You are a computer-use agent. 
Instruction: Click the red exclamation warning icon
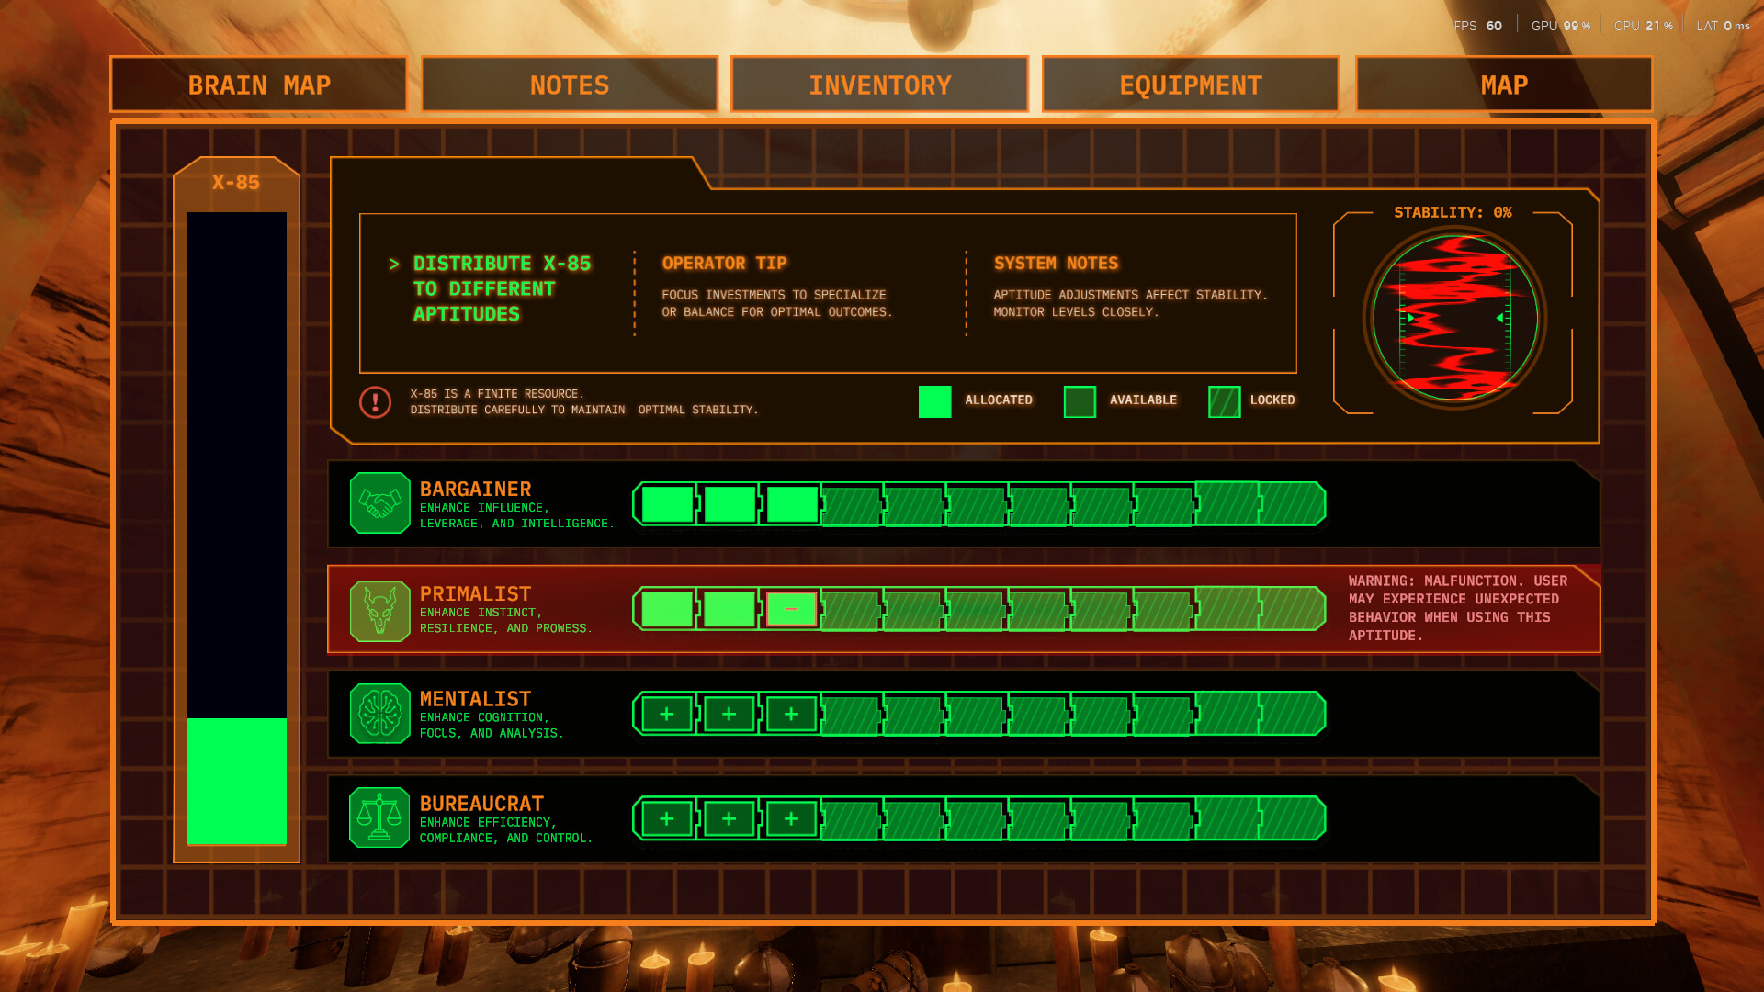(x=375, y=401)
